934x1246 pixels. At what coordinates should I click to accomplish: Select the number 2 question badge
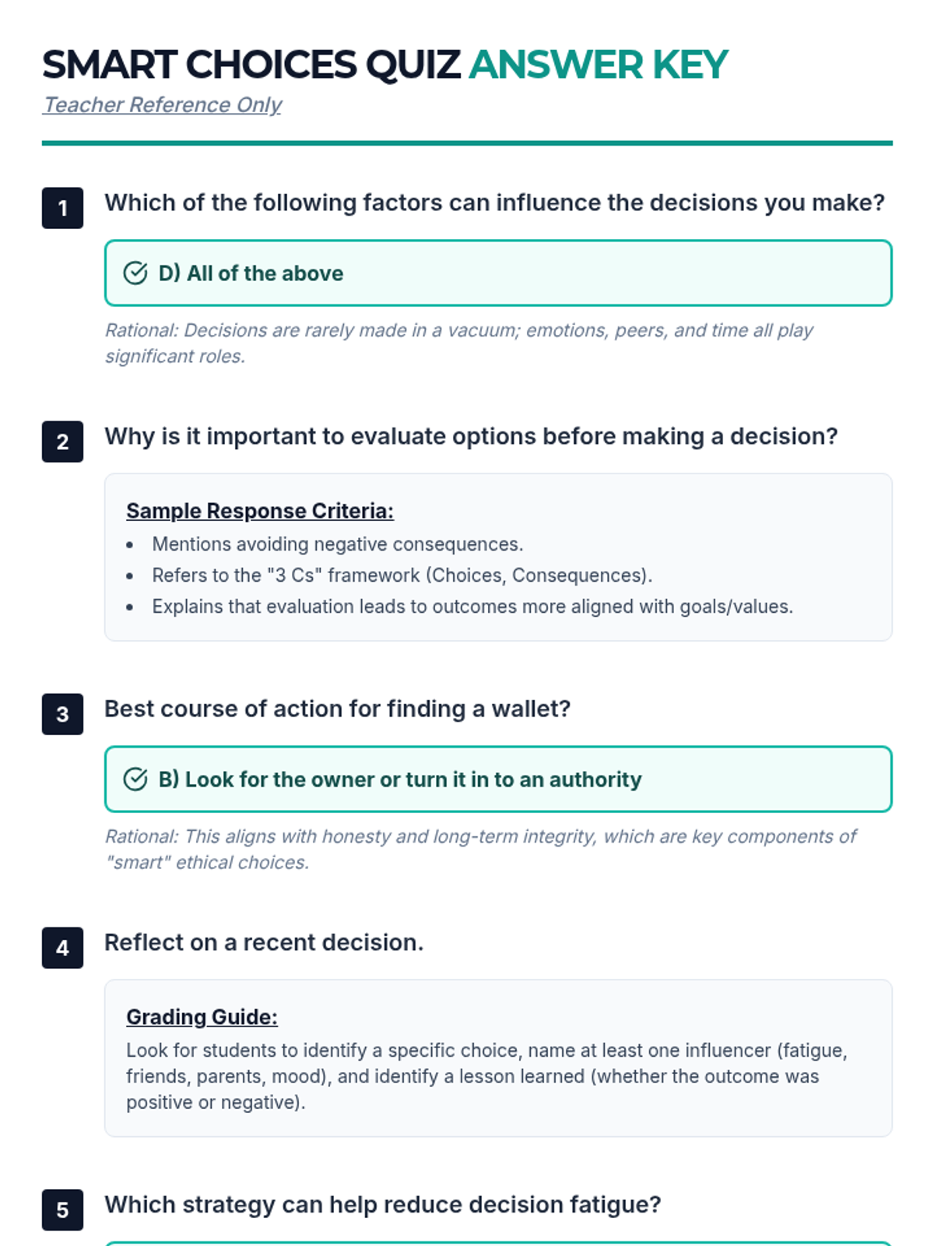click(x=62, y=442)
